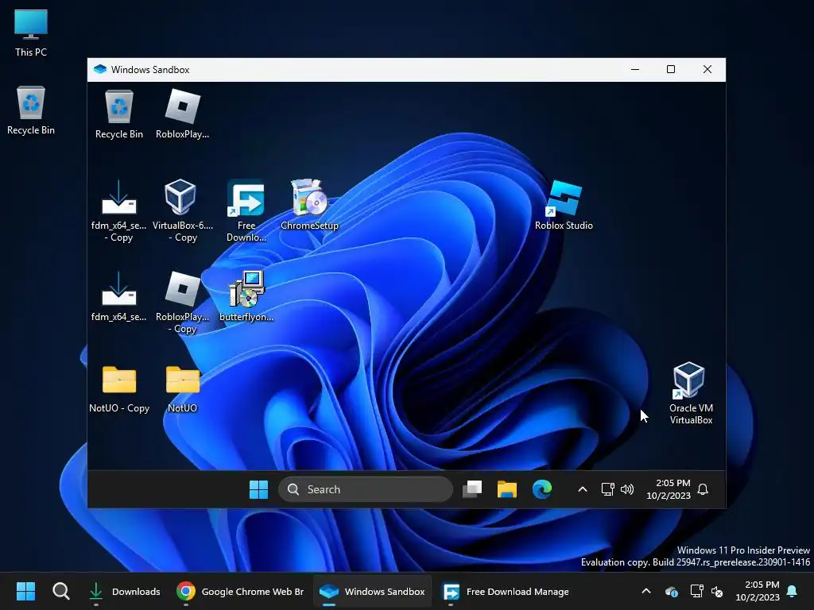Select the RobloxPlay... icon beside sandbox Recycle Bin
This screenshot has height=610, width=814.
[182, 107]
